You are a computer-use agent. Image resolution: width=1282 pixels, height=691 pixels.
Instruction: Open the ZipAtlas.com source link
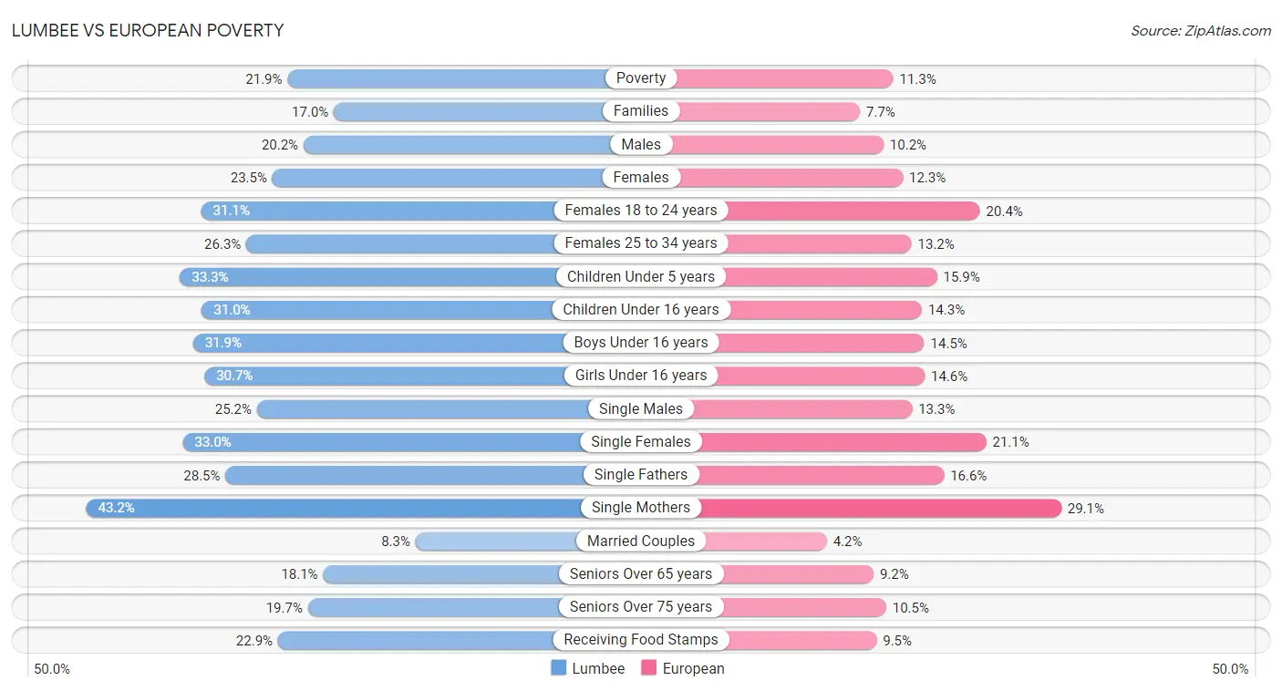[1201, 30]
